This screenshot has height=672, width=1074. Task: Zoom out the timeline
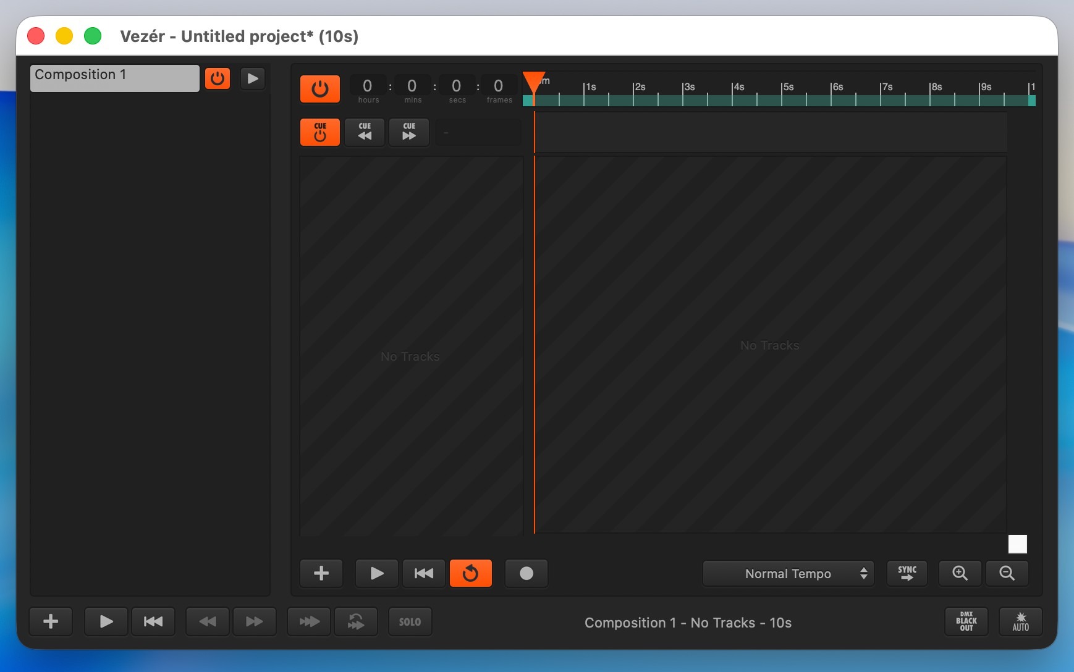click(1007, 573)
